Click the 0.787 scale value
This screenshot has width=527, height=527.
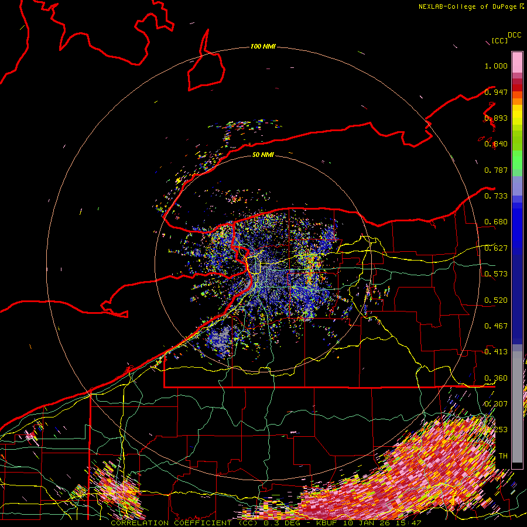[496, 170]
